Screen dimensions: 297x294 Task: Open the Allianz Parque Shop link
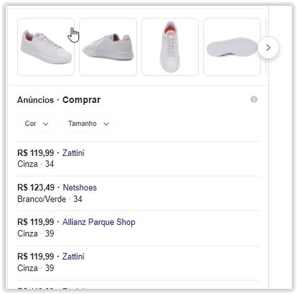click(x=99, y=222)
